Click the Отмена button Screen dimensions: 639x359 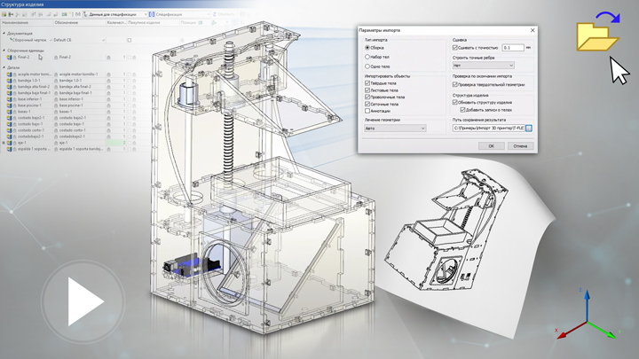pos(520,145)
